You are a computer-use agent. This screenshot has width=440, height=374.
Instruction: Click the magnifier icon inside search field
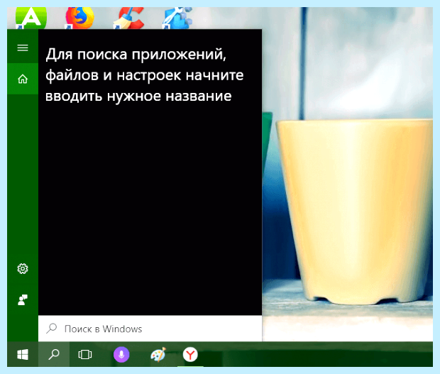pyautogui.click(x=52, y=329)
